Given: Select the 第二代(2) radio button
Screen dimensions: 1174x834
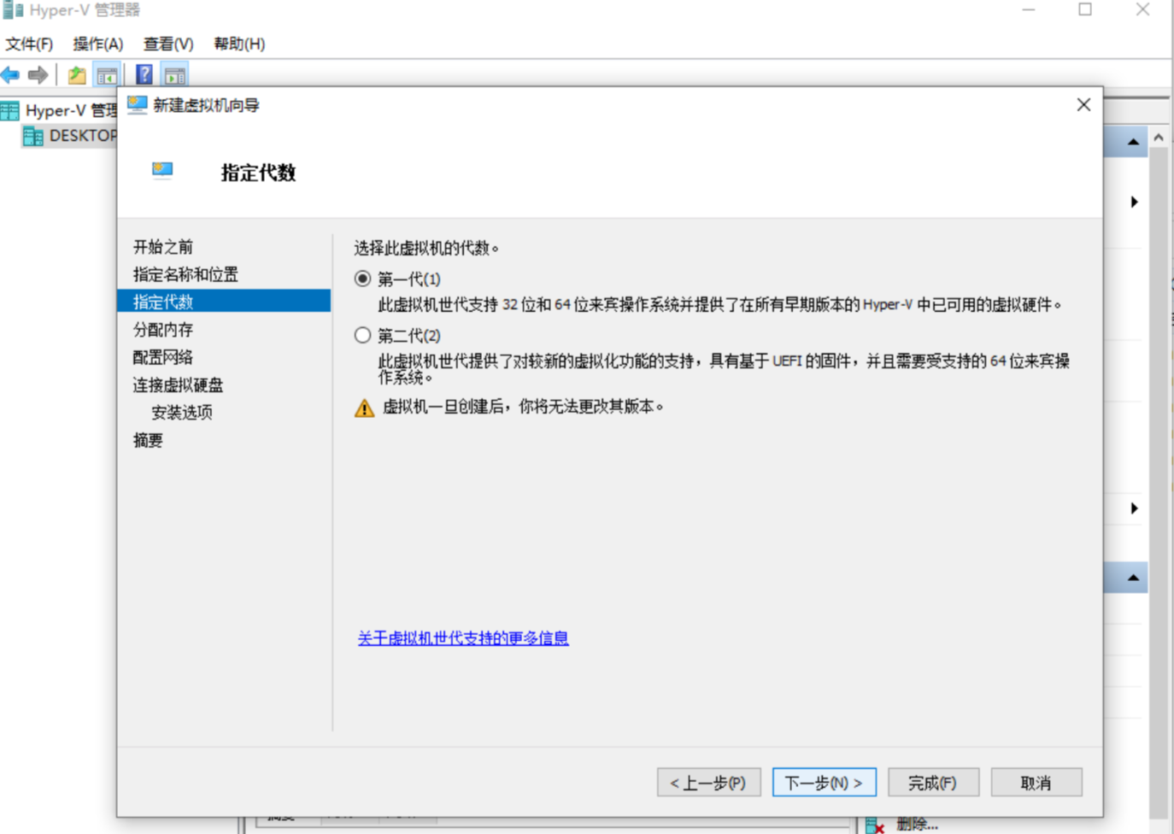Looking at the screenshot, I should pos(363,335).
